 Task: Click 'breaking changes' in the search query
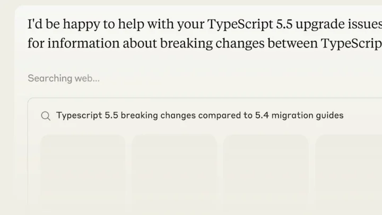click(158, 115)
